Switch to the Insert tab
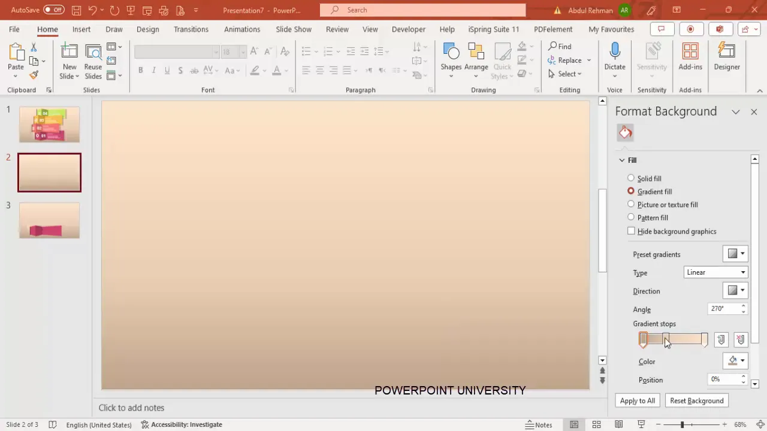Viewport: 767px width, 431px height. pyautogui.click(x=81, y=29)
